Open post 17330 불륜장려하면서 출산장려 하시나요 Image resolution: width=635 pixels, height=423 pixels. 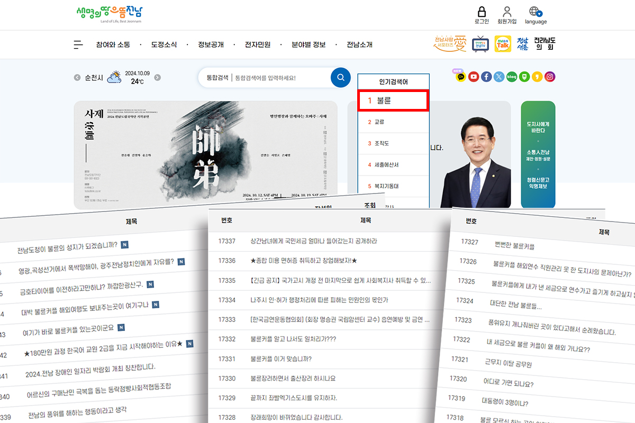[293, 379]
